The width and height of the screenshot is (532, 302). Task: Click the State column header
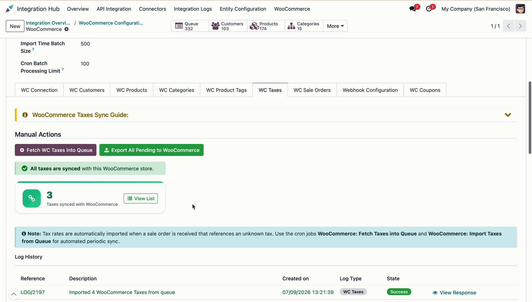point(393,278)
